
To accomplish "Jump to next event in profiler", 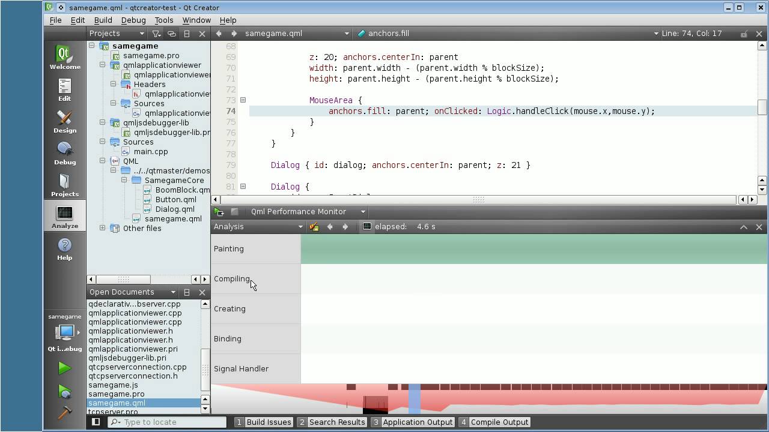I will (345, 227).
